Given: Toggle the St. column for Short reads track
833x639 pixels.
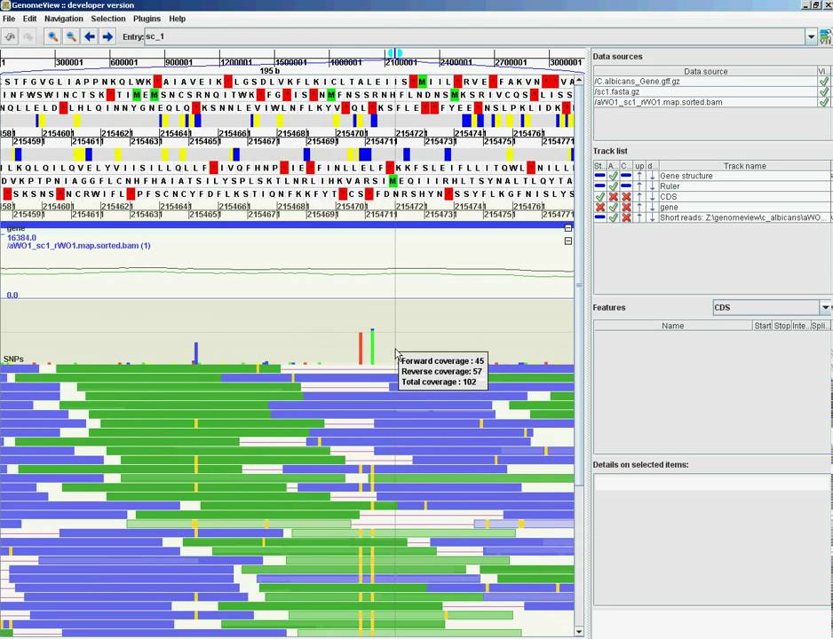Looking at the screenshot, I should [x=600, y=217].
